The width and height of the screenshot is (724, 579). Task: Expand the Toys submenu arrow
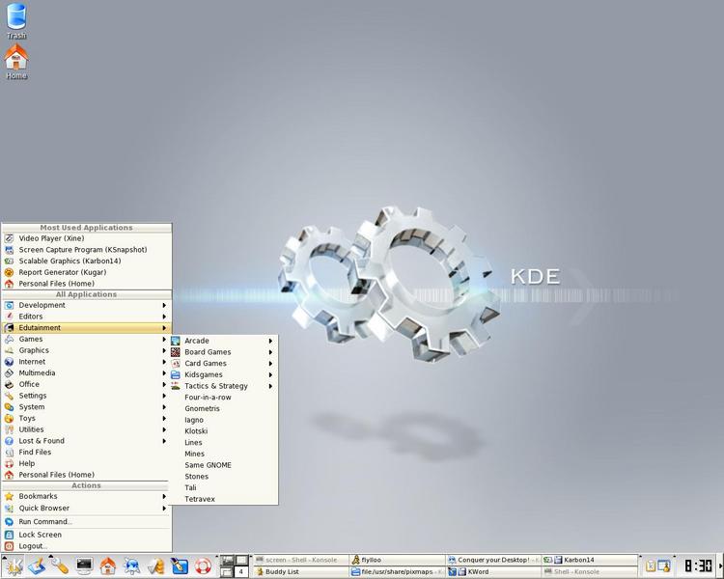pos(164,418)
